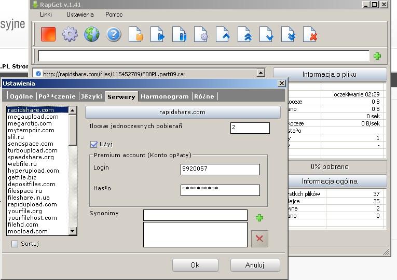
Task: Select turboupload.com in server list
Action: click(x=37, y=150)
